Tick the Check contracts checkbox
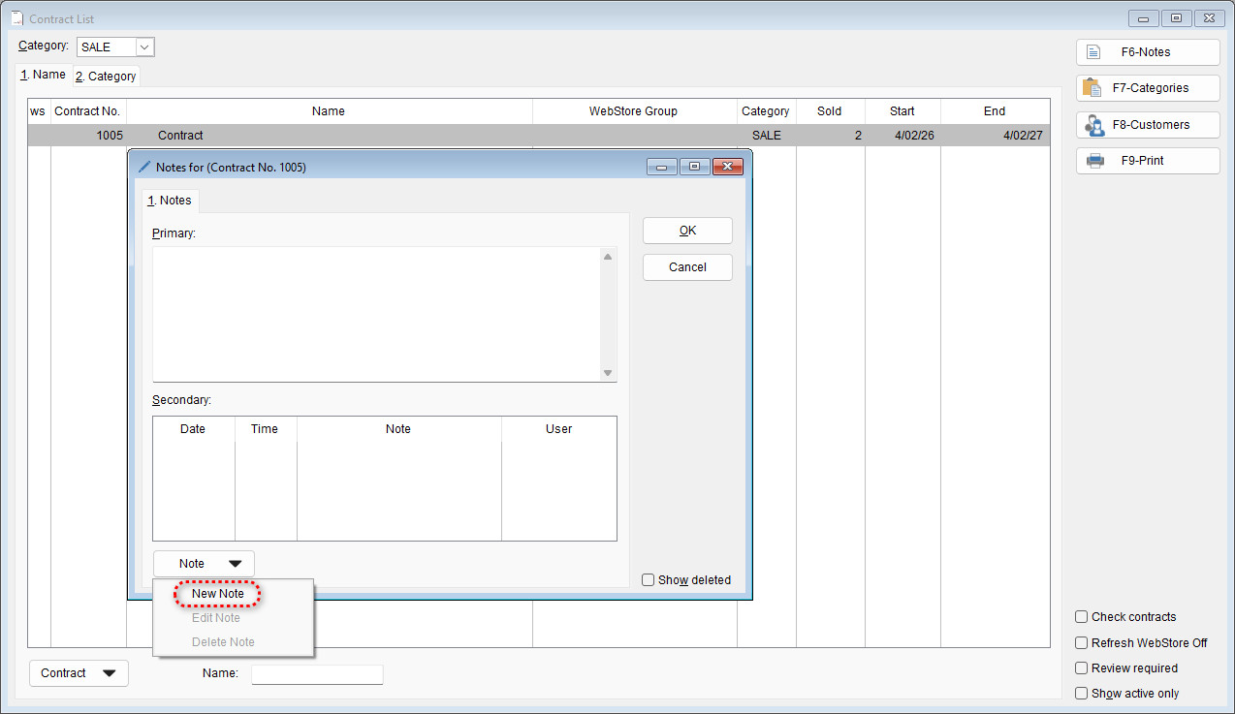 point(1082,617)
